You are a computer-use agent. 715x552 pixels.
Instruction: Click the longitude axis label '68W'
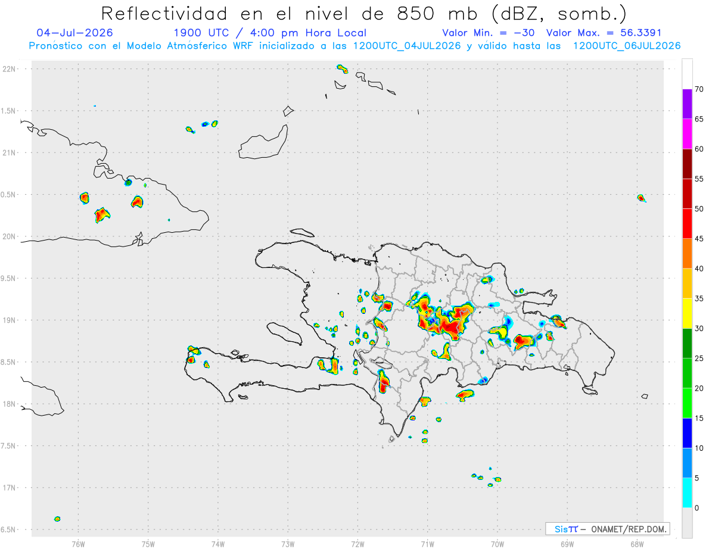click(x=637, y=543)
